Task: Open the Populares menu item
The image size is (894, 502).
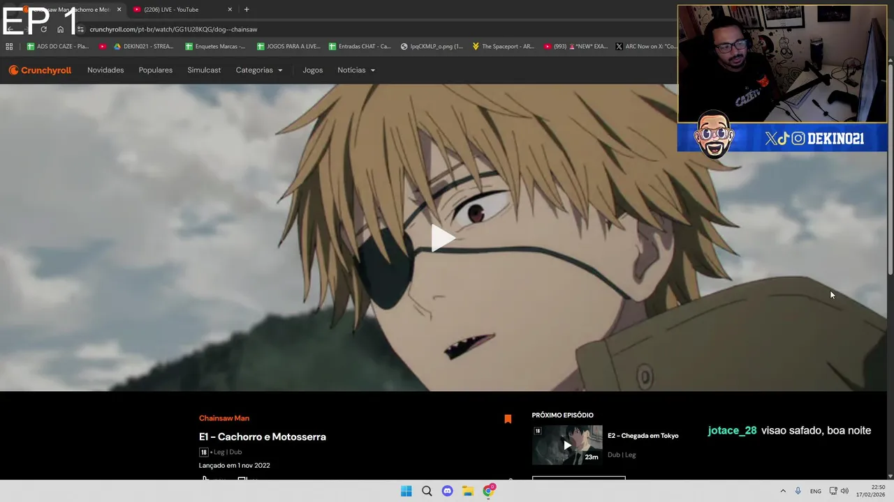Action: coord(155,70)
